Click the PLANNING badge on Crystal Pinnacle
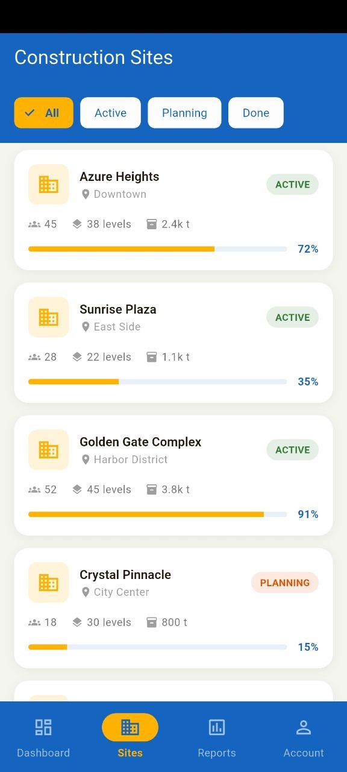Image resolution: width=347 pixels, height=772 pixels. coord(284,583)
